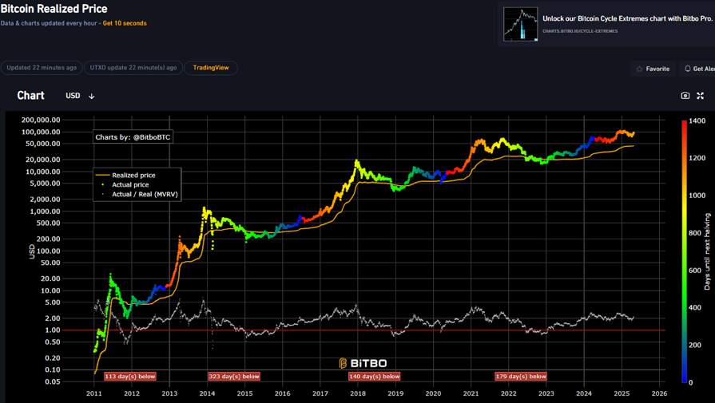Click the 2024 x-axis year label
This screenshot has height=403, width=715.
[x=584, y=393]
